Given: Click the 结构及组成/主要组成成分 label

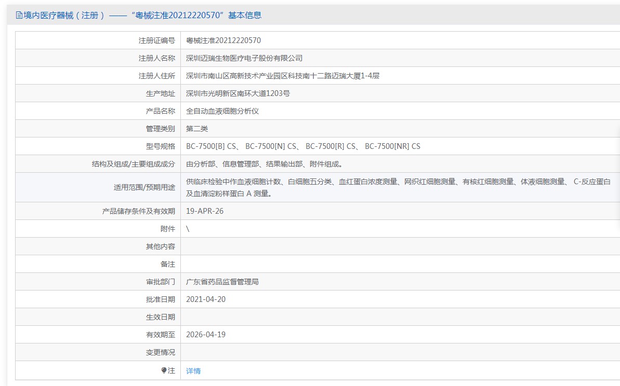Looking at the screenshot, I should (x=134, y=164).
